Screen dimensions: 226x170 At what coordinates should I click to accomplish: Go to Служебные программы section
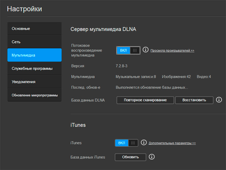(34, 68)
